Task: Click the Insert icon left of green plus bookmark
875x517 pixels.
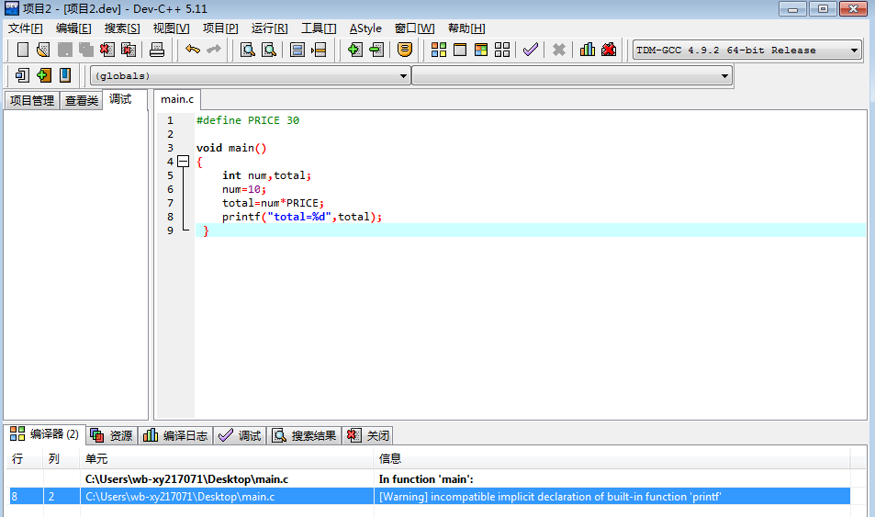Action: tap(22, 74)
